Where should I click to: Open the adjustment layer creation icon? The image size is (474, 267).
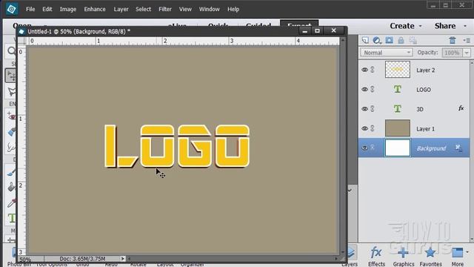377,40
